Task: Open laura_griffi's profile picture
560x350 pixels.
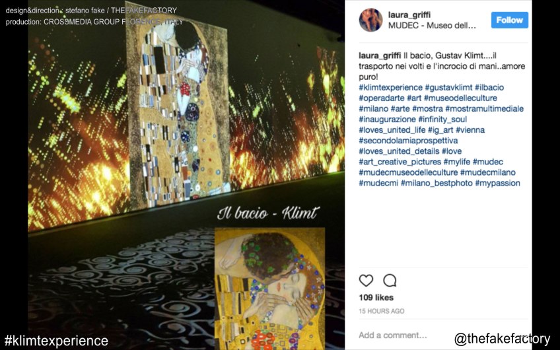Action: tap(370, 20)
